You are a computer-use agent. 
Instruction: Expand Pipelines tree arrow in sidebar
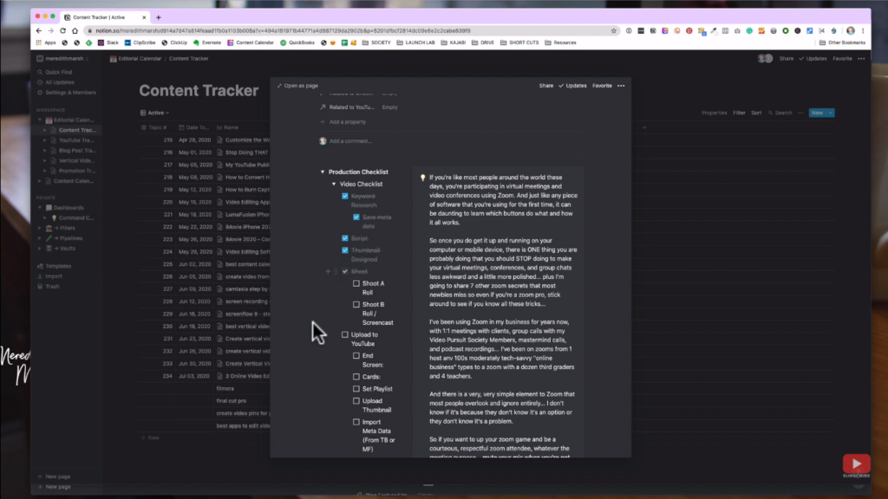[40, 238]
